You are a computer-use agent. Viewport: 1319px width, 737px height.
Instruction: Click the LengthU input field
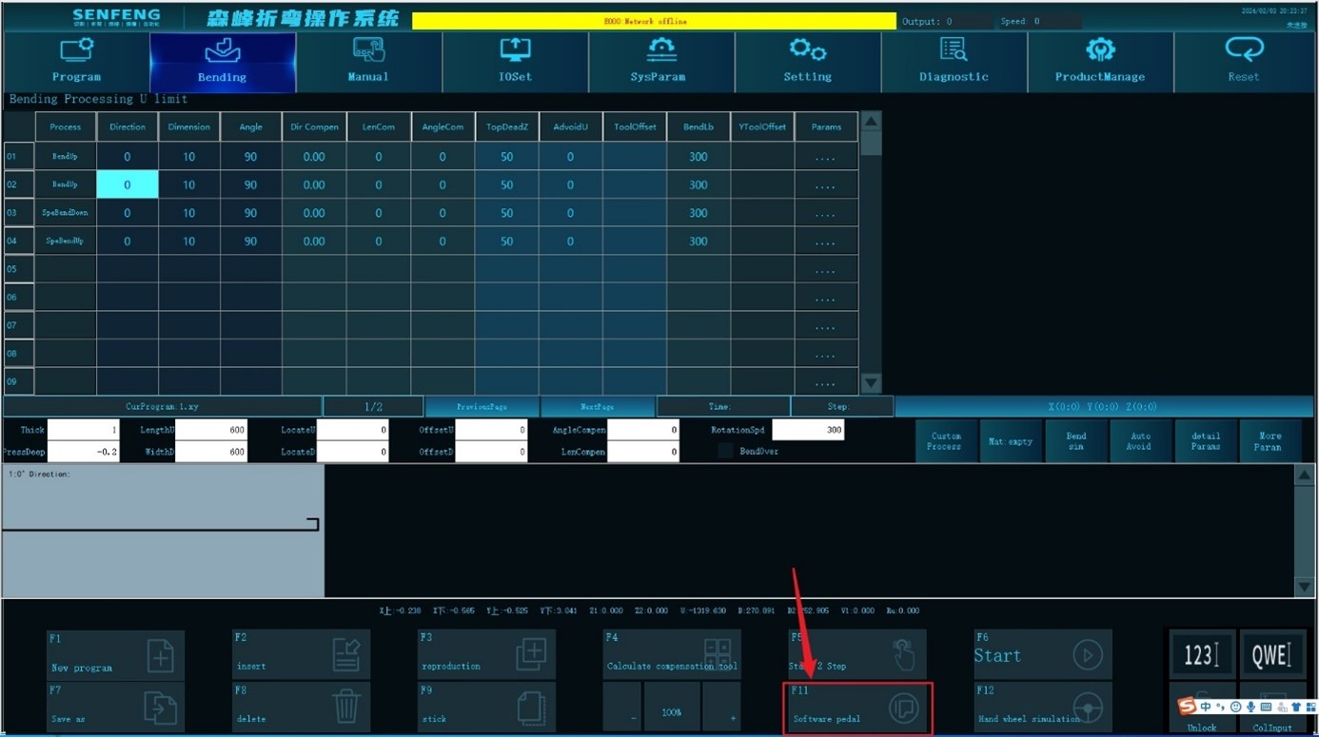(x=211, y=430)
